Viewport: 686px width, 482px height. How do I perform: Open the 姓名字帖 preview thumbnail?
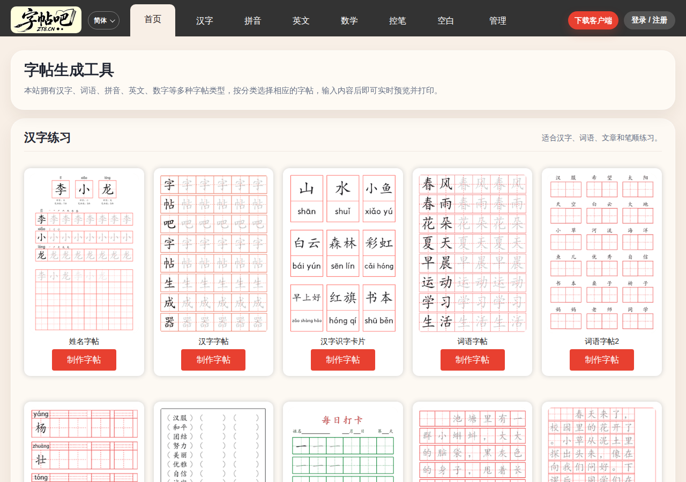tap(84, 252)
